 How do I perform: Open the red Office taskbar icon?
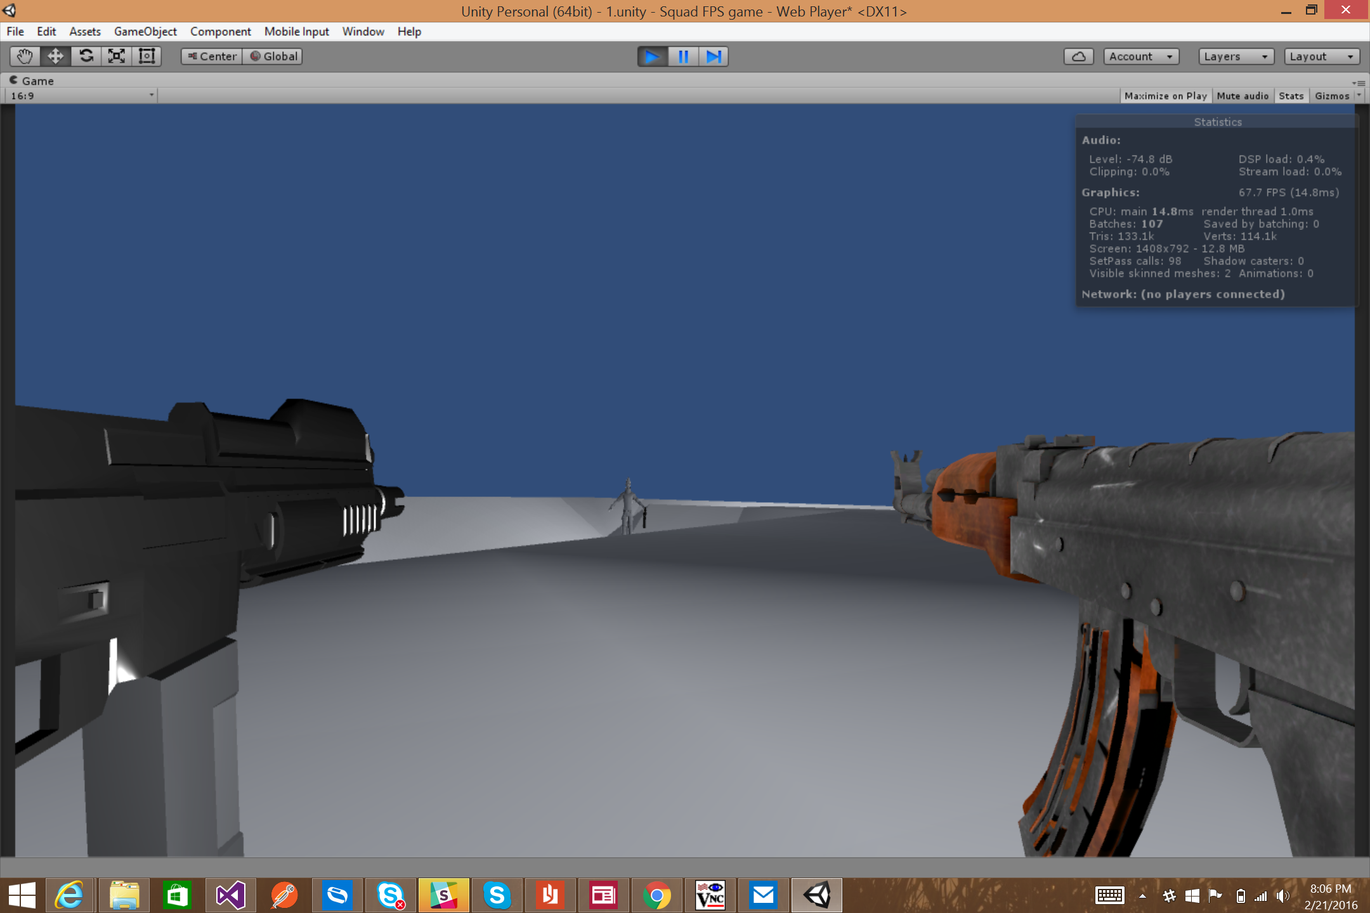[550, 895]
